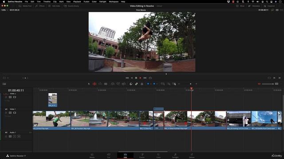The height and width of the screenshot is (159, 284).
Task: Toggle lock on the Video 1 track
Action: tap(6, 113)
